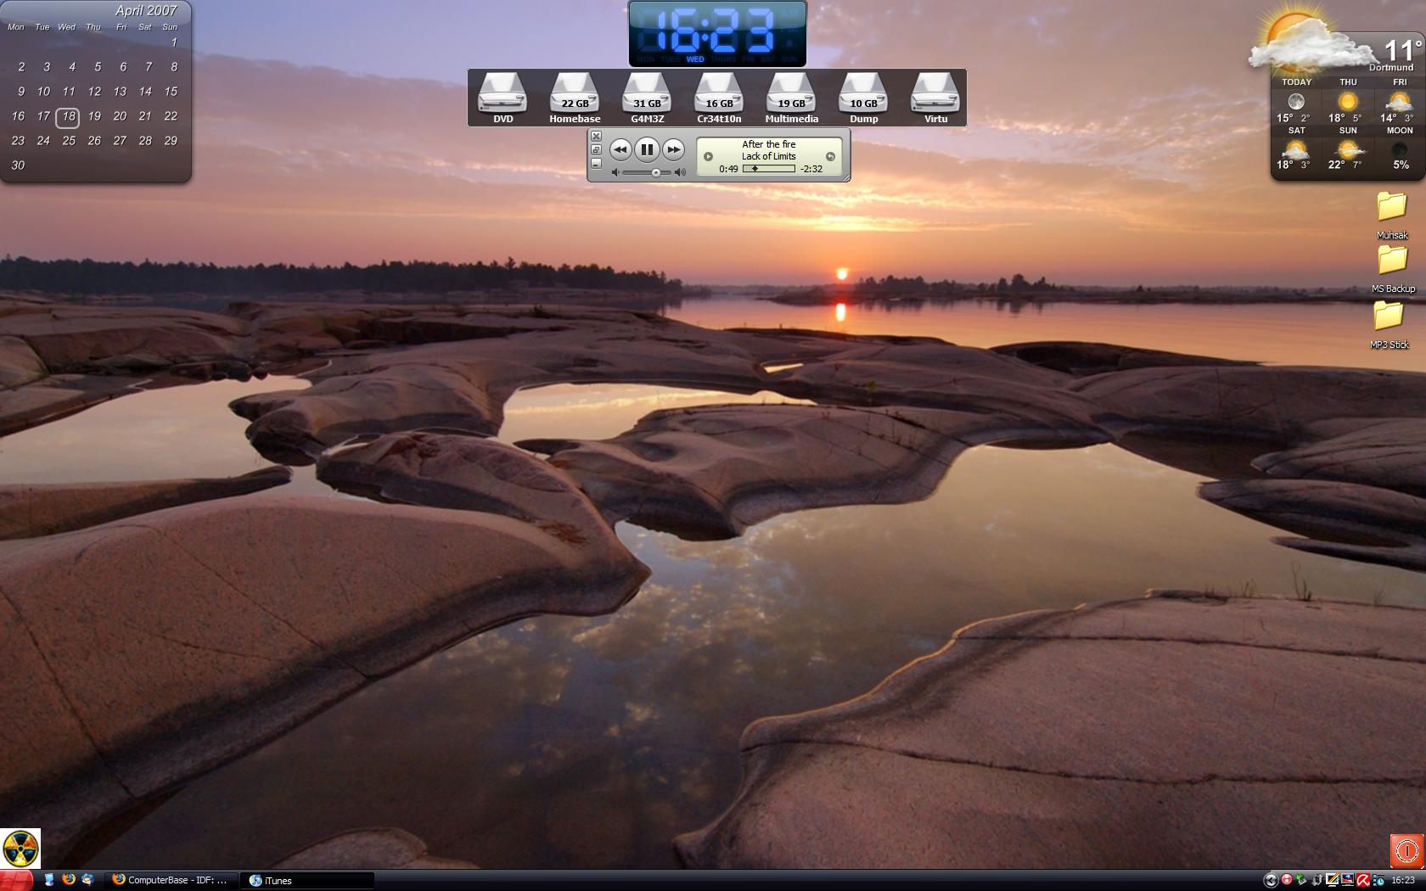Click current temperature 11° in weather widget
The image size is (1426, 891).
(x=1402, y=49)
